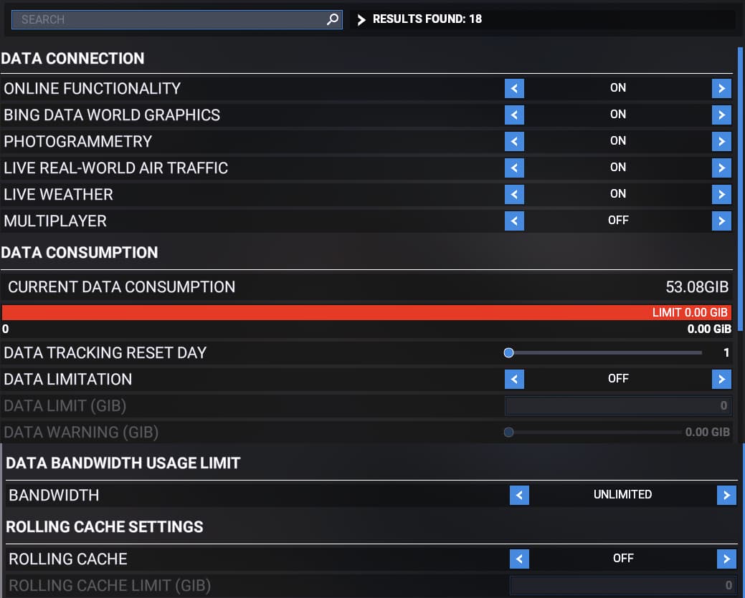745x598 pixels.
Task: Click left arrow for Bing Data World Graphics
Action: pyautogui.click(x=514, y=115)
